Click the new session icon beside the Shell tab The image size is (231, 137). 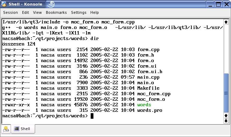6,129
